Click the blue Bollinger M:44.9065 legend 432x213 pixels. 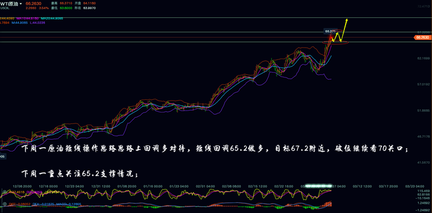pyautogui.click(x=20, y=23)
